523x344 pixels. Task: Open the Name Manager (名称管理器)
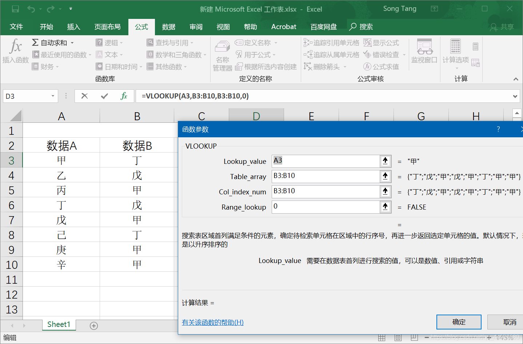coord(222,56)
